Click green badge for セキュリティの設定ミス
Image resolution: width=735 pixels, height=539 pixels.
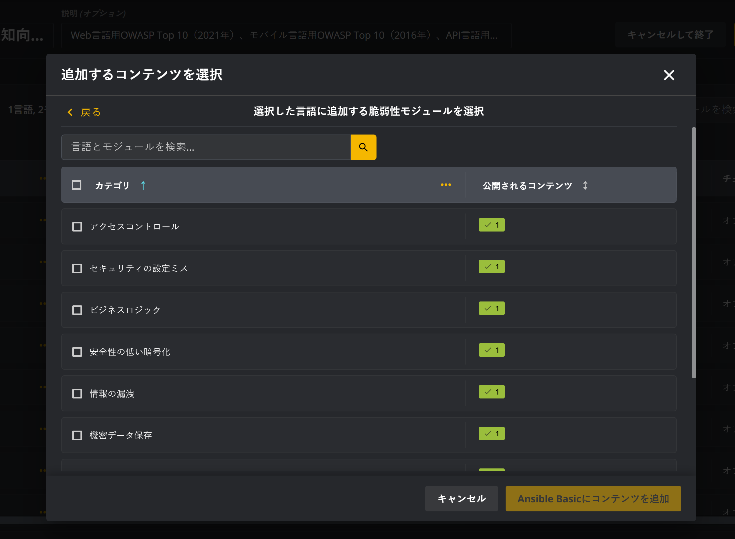[x=492, y=267]
